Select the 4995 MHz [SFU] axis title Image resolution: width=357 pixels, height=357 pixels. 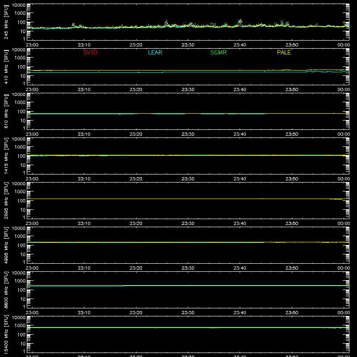click(x=6, y=245)
